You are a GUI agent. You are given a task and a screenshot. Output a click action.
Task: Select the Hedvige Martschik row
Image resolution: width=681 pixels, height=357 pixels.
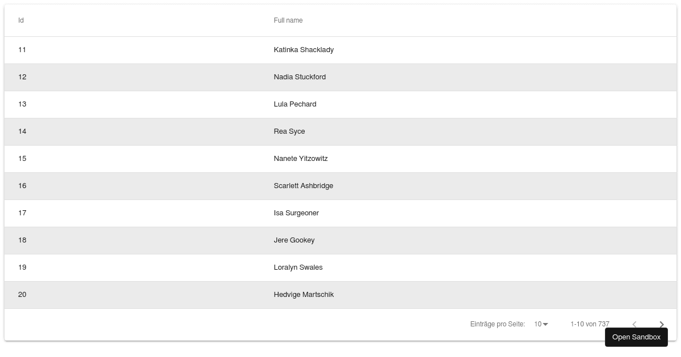304,295
